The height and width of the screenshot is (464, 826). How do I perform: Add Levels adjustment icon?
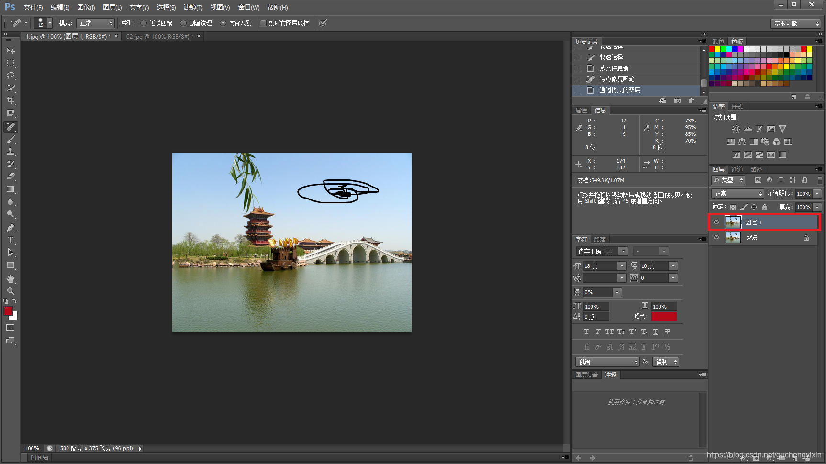(748, 129)
